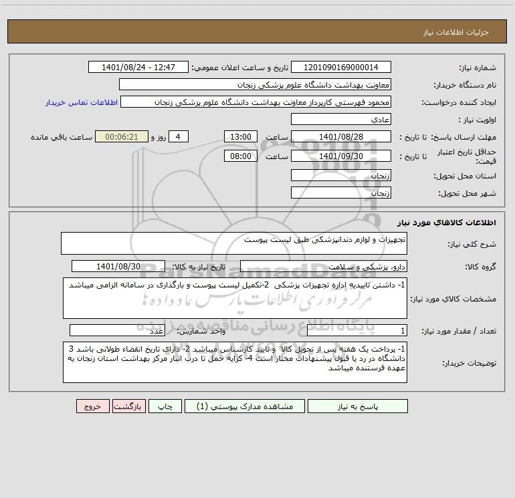
Task: Click the گروه کالا field دارو، پزشکی و سلامت
Action: pyautogui.click(x=324, y=266)
